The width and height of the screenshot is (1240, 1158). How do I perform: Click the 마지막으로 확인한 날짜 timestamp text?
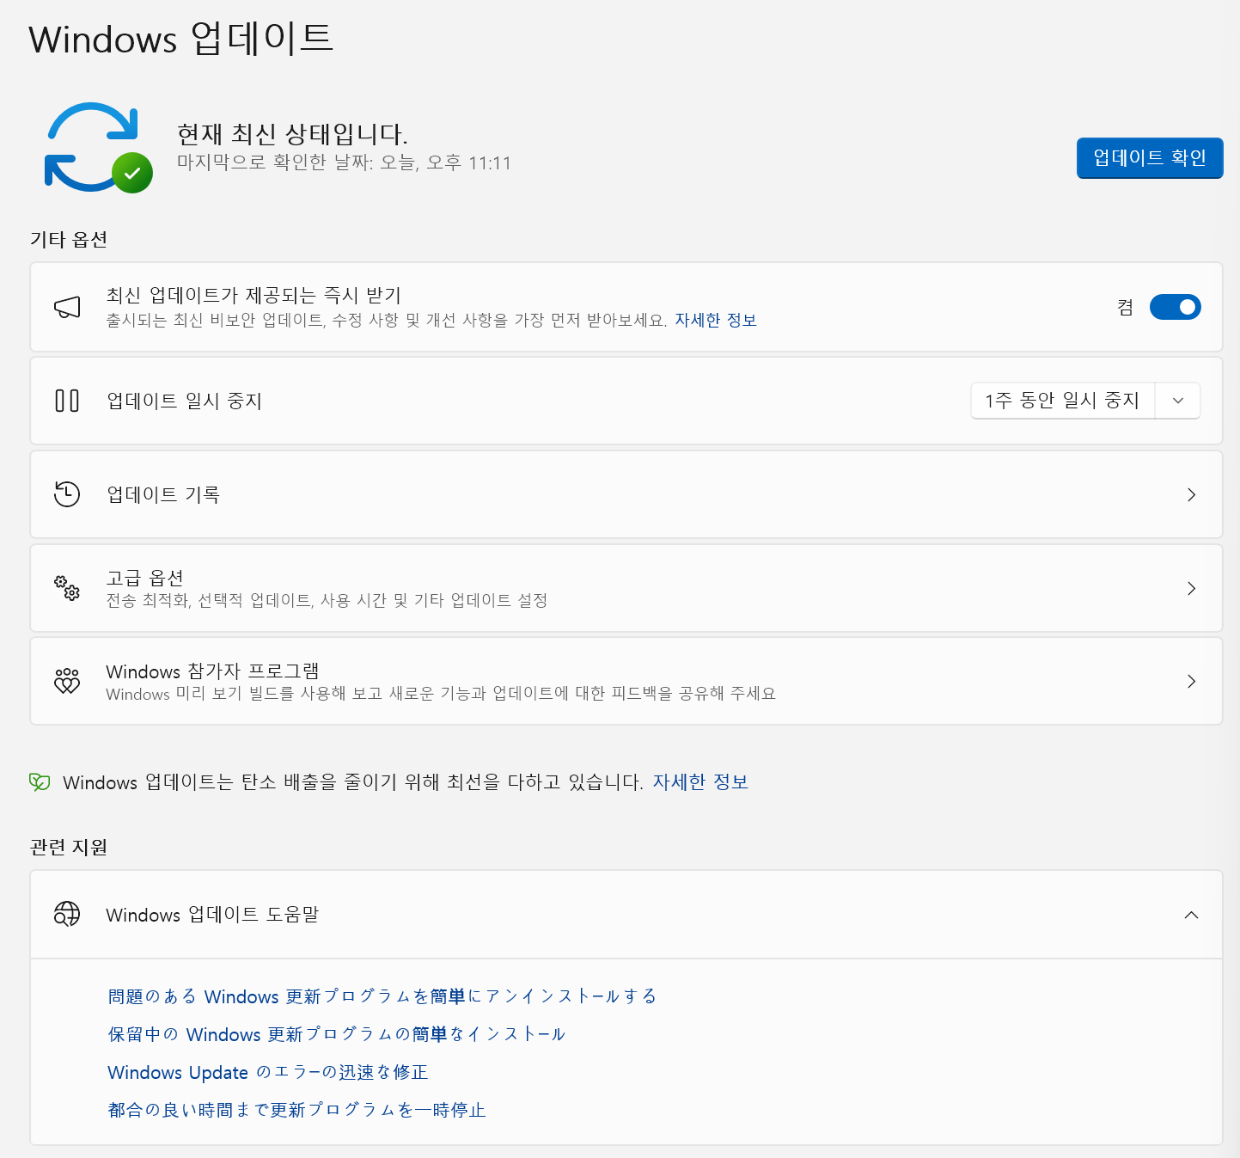pos(344,162)
